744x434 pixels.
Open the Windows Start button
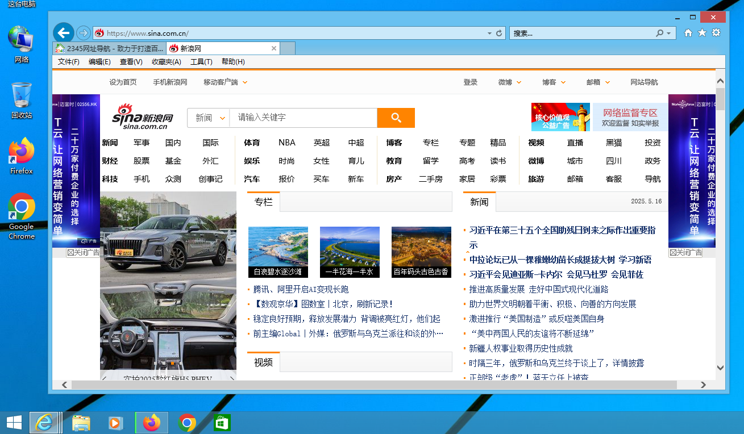point(14,422)
